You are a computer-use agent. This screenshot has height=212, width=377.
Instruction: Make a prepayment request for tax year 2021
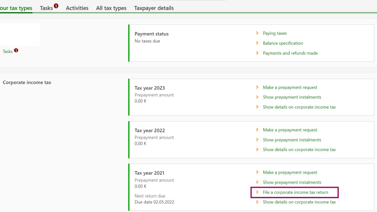pyautogui.click(x=290, y=172)
